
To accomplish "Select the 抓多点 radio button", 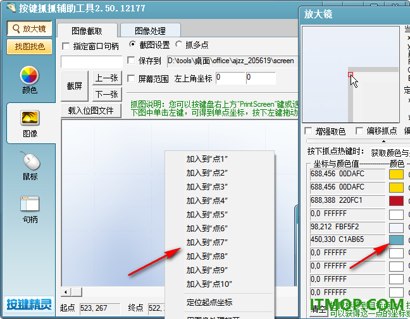I will point(178,45).
